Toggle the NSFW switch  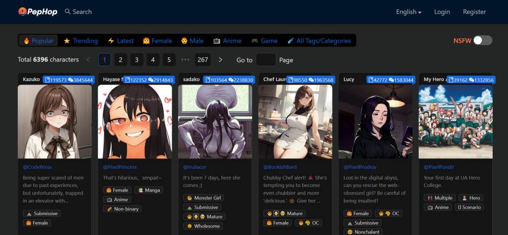(482, 41)
